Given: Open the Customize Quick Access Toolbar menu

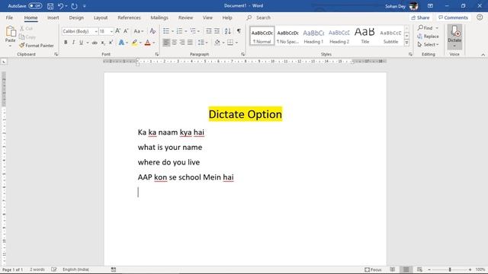Looking at the screenshot, I should [85, 6].
